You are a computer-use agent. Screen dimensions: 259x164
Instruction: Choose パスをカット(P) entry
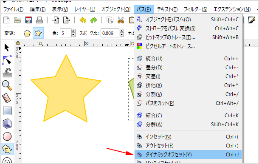point(188,103)
